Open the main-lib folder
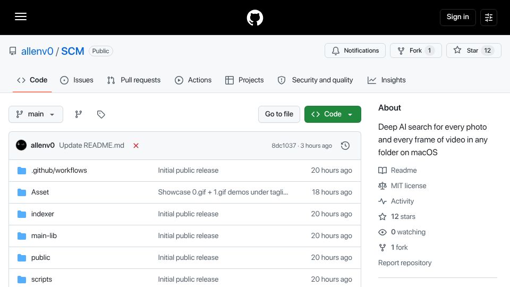 tap(44, 235)
